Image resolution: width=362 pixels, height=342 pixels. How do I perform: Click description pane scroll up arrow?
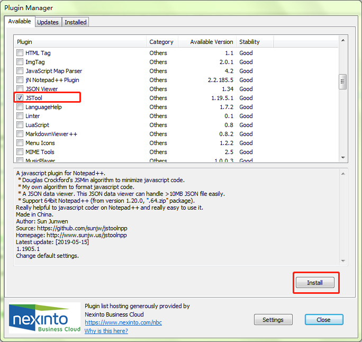(343, 174)
